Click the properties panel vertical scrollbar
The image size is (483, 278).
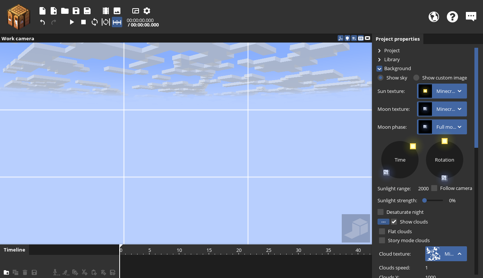476,98
